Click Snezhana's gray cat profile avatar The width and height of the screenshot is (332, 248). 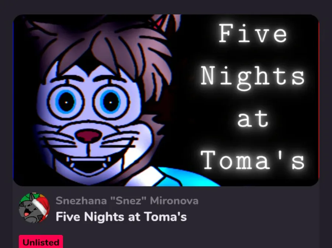point(34,207)
